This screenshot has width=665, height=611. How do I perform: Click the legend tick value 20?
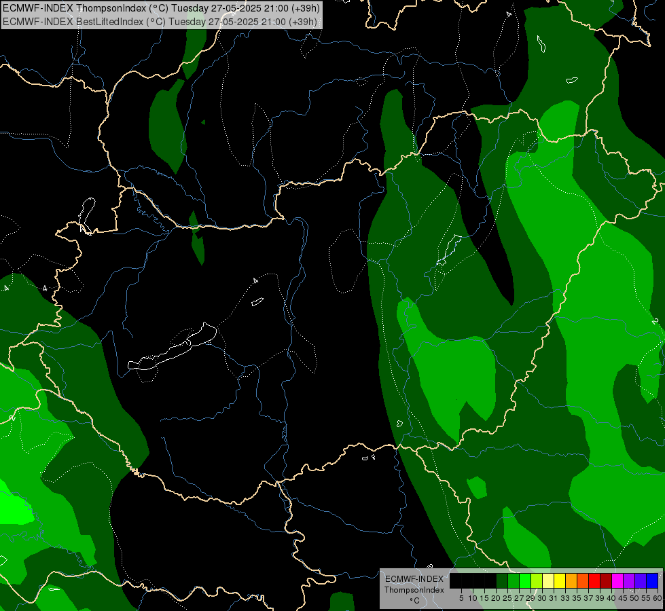click(x=496, y=598)
